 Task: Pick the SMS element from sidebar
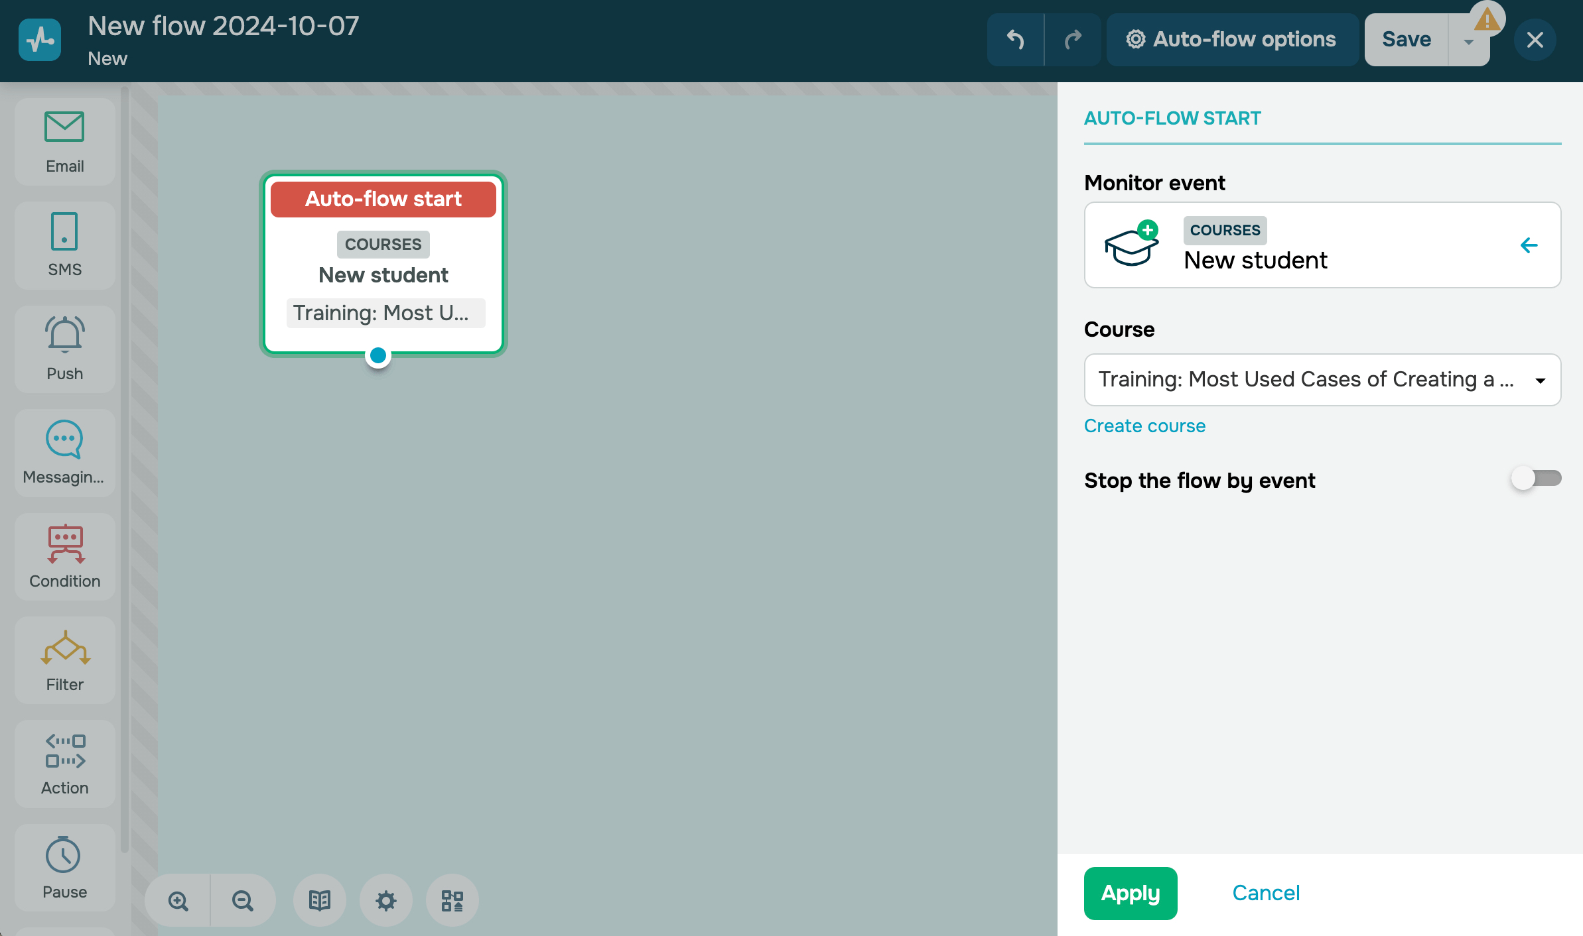click(x=64, y=245)
